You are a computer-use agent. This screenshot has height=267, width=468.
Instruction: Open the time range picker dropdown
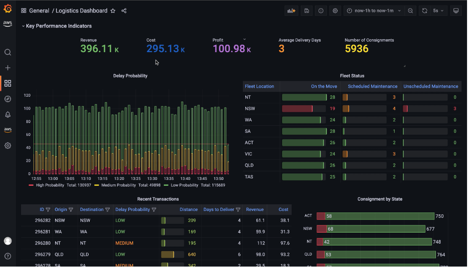pyautogui.click(x=374, y=11)
